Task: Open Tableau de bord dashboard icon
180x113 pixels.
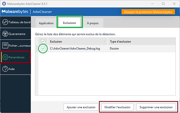Action: tap(5, 22)
